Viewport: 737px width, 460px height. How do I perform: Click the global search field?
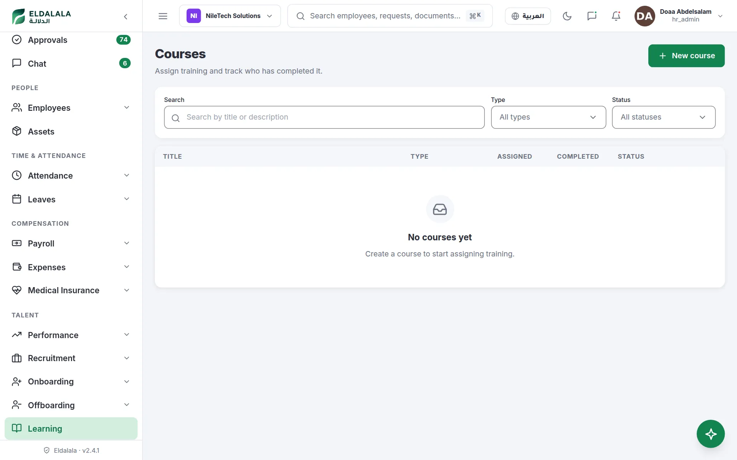pyautogui.click(x=390, y=16)
